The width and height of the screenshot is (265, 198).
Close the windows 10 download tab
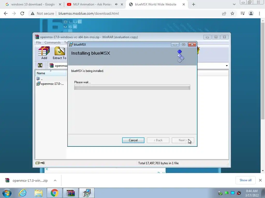[60, 5]
